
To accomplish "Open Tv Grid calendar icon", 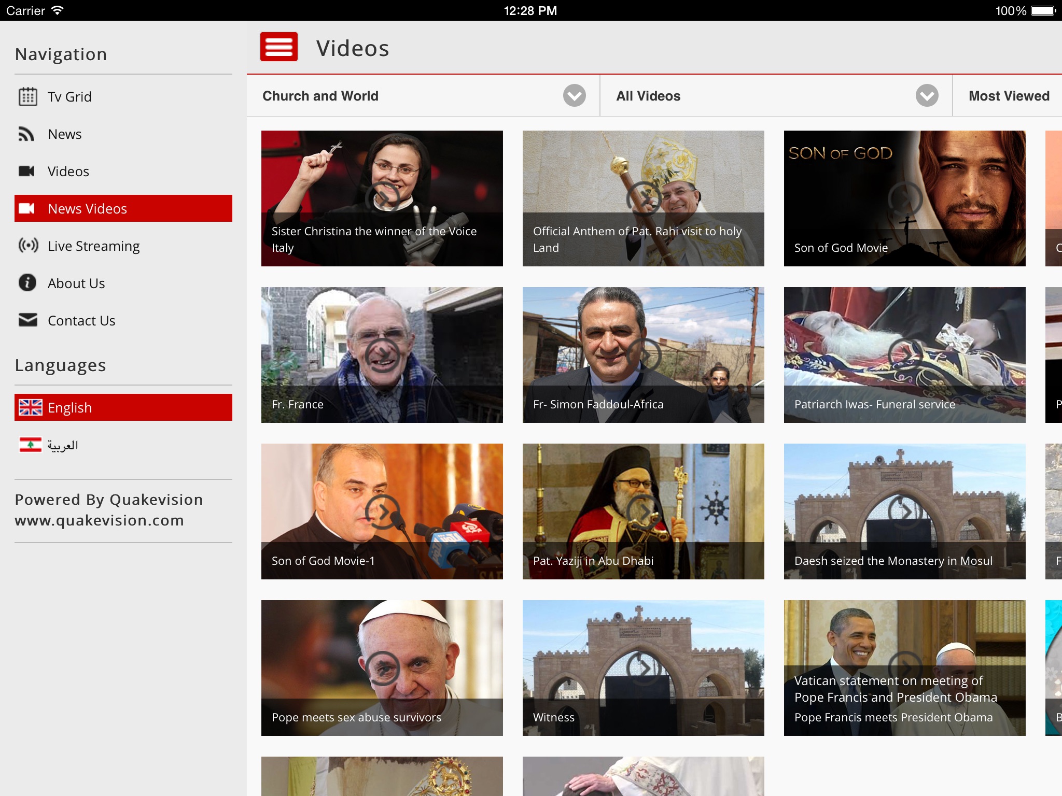I will [x=27, y=96].
